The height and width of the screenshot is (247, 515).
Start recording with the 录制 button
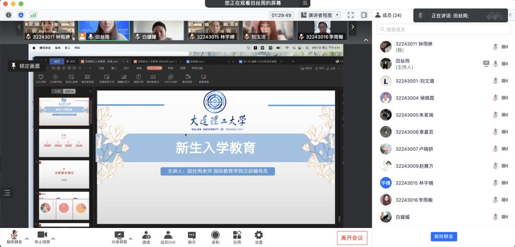[x=215, y=237]
